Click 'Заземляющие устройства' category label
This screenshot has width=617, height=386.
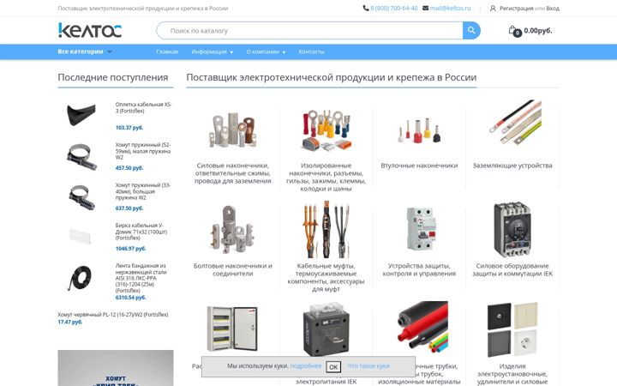(512, 166)
